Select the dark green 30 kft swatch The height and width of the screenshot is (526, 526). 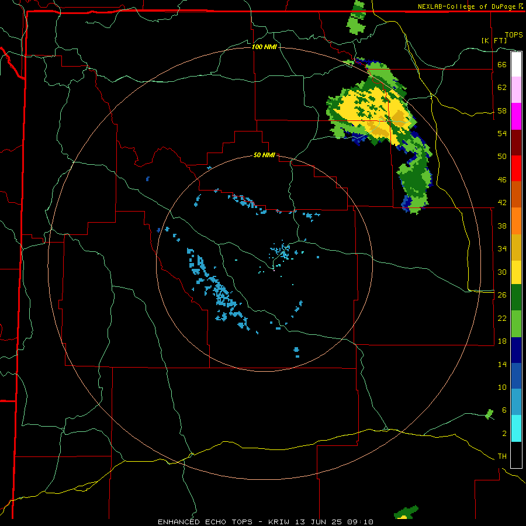pyautogui.click(x=516, y=297)
